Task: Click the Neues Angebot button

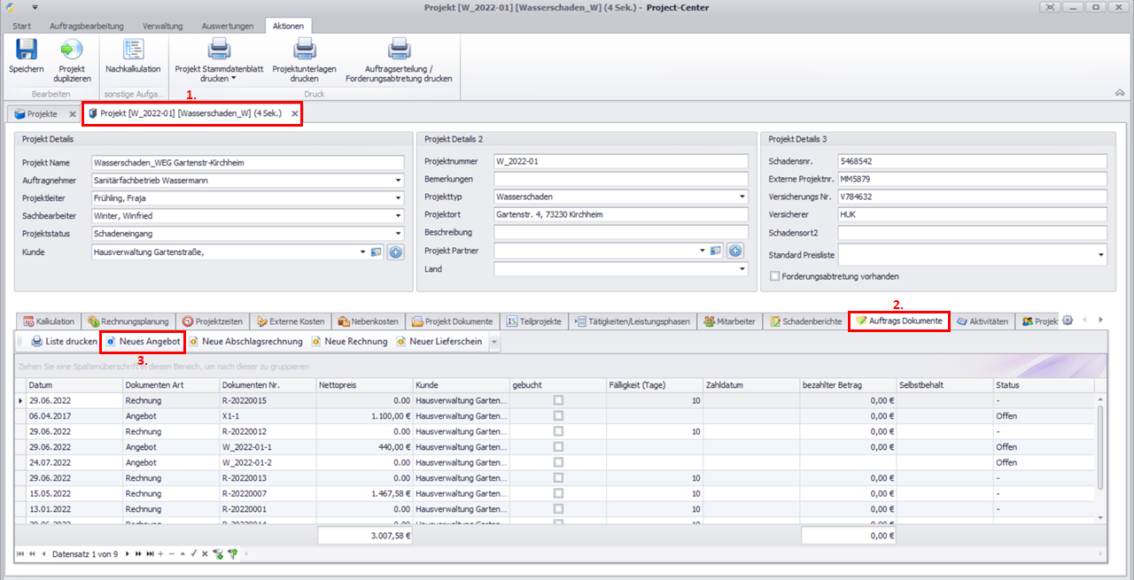Action: tap(143, 341)
